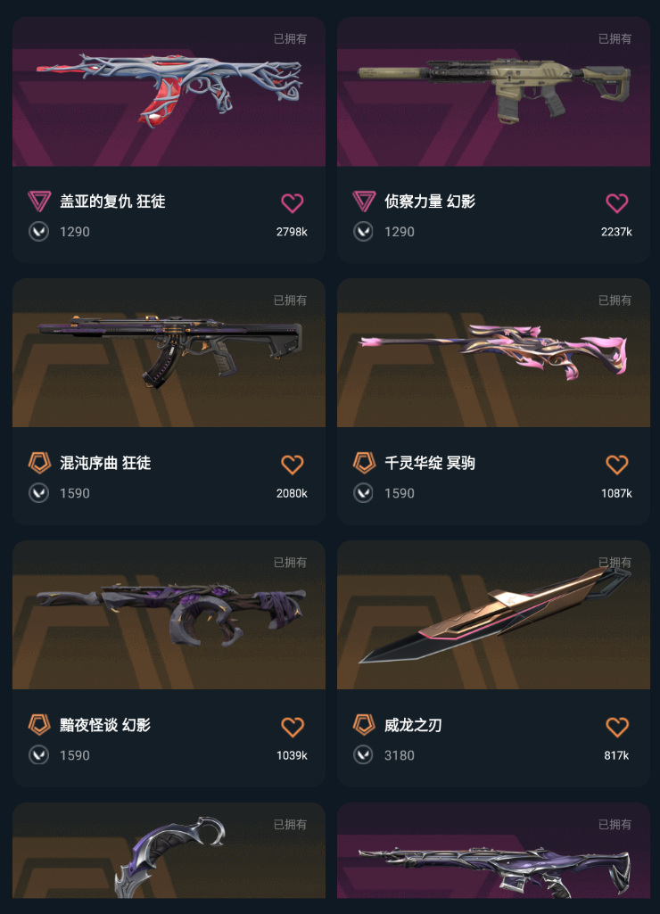
Task: Open the 侦察力量 幻影 weapon preview
Action: pos(493,92)
